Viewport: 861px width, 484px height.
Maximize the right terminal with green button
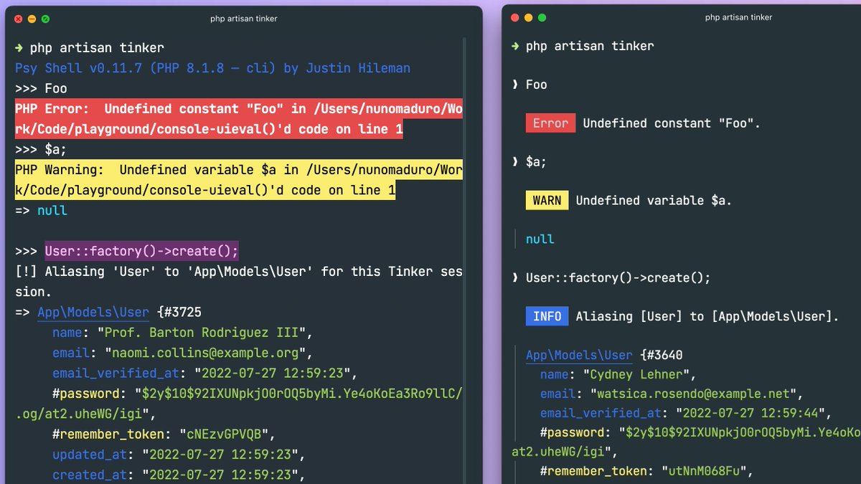[542, 17]
